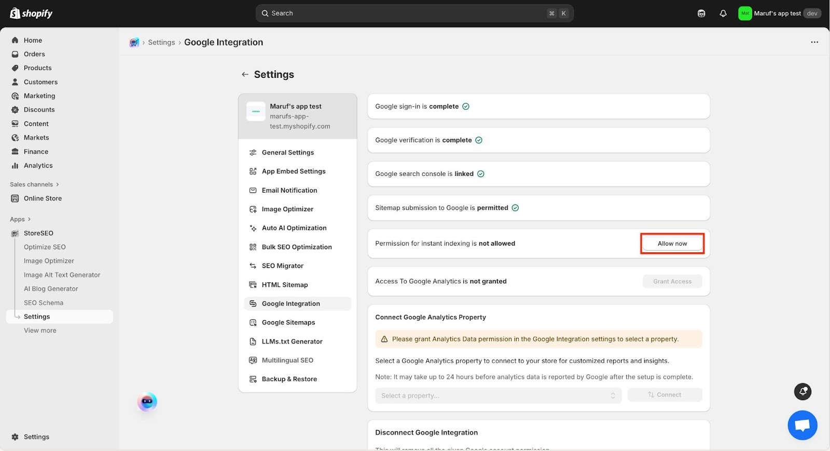Screen dimensions: 830x451
Task: Click the Markets globe icon
Action: [15, 138]
